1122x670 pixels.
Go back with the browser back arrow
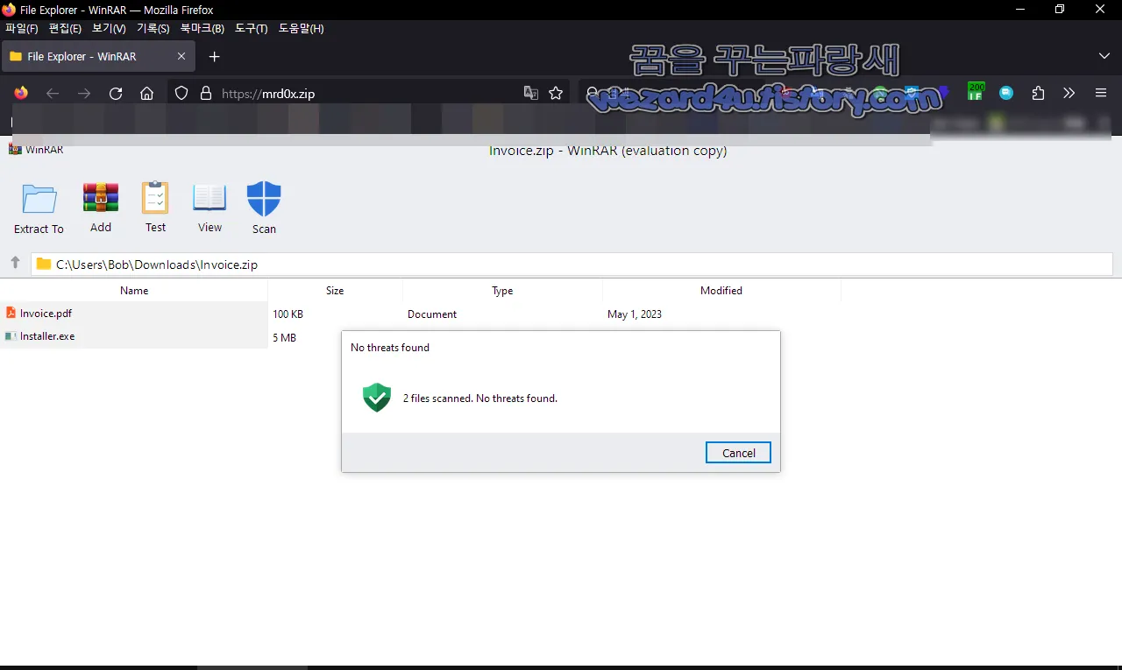click(x=53, y=94)
